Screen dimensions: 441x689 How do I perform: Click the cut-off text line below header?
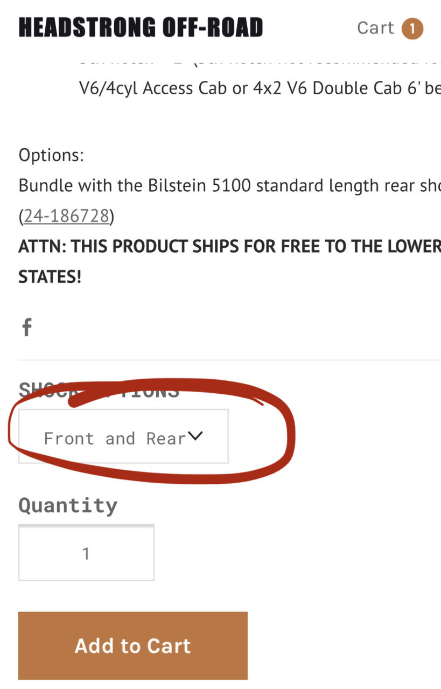[x=260, y=60]
